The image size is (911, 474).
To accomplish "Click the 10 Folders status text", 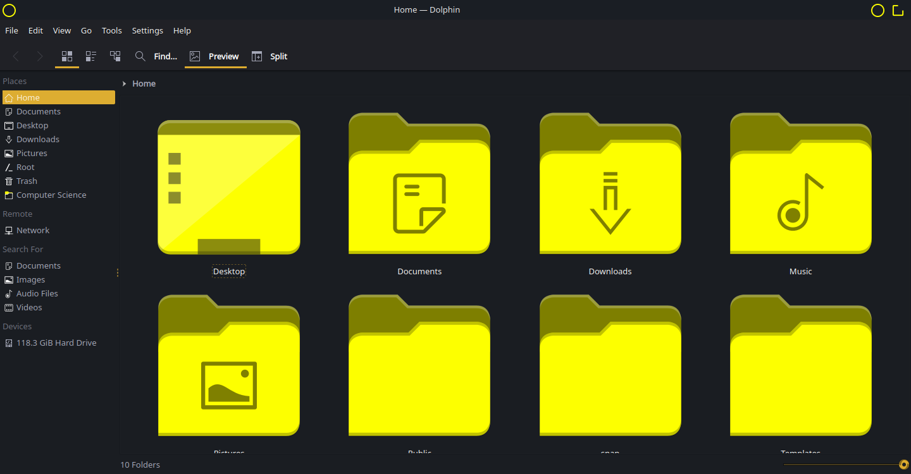I will point(140,465).
